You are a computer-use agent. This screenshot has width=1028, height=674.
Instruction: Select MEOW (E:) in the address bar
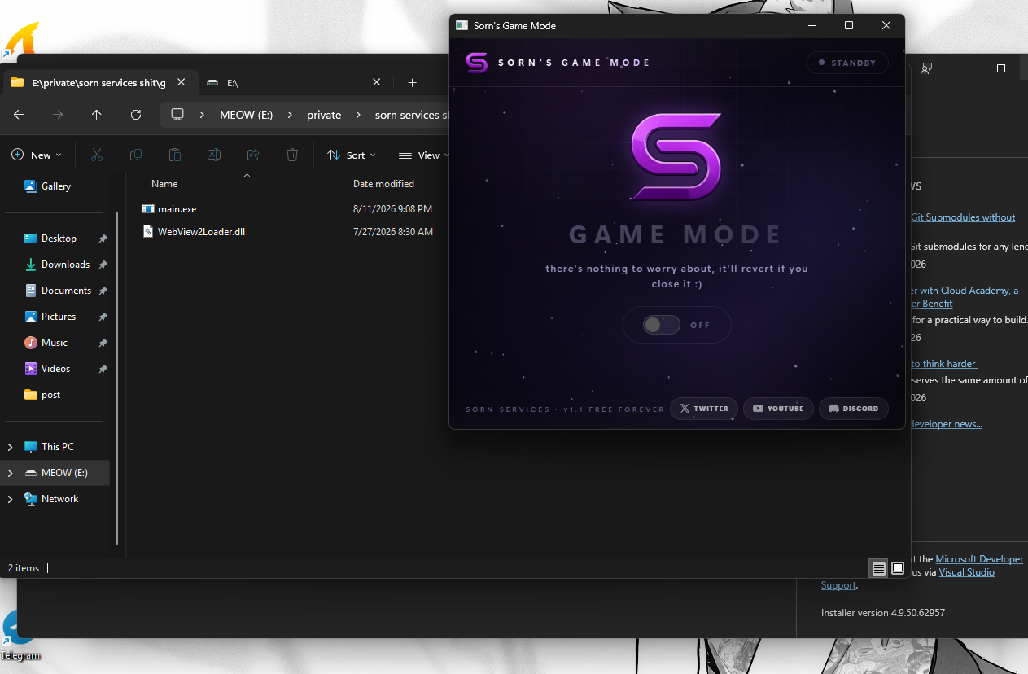coord(246,115)
